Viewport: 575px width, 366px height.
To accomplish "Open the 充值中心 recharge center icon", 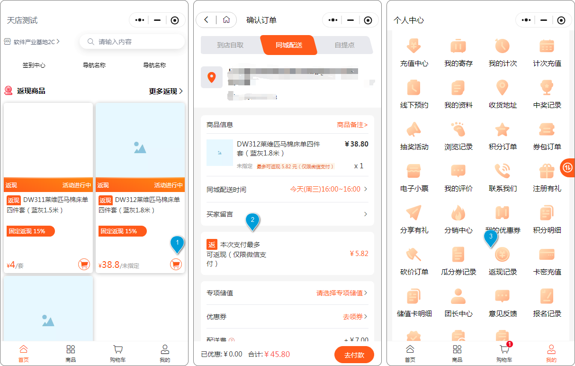I will (414, 46).
